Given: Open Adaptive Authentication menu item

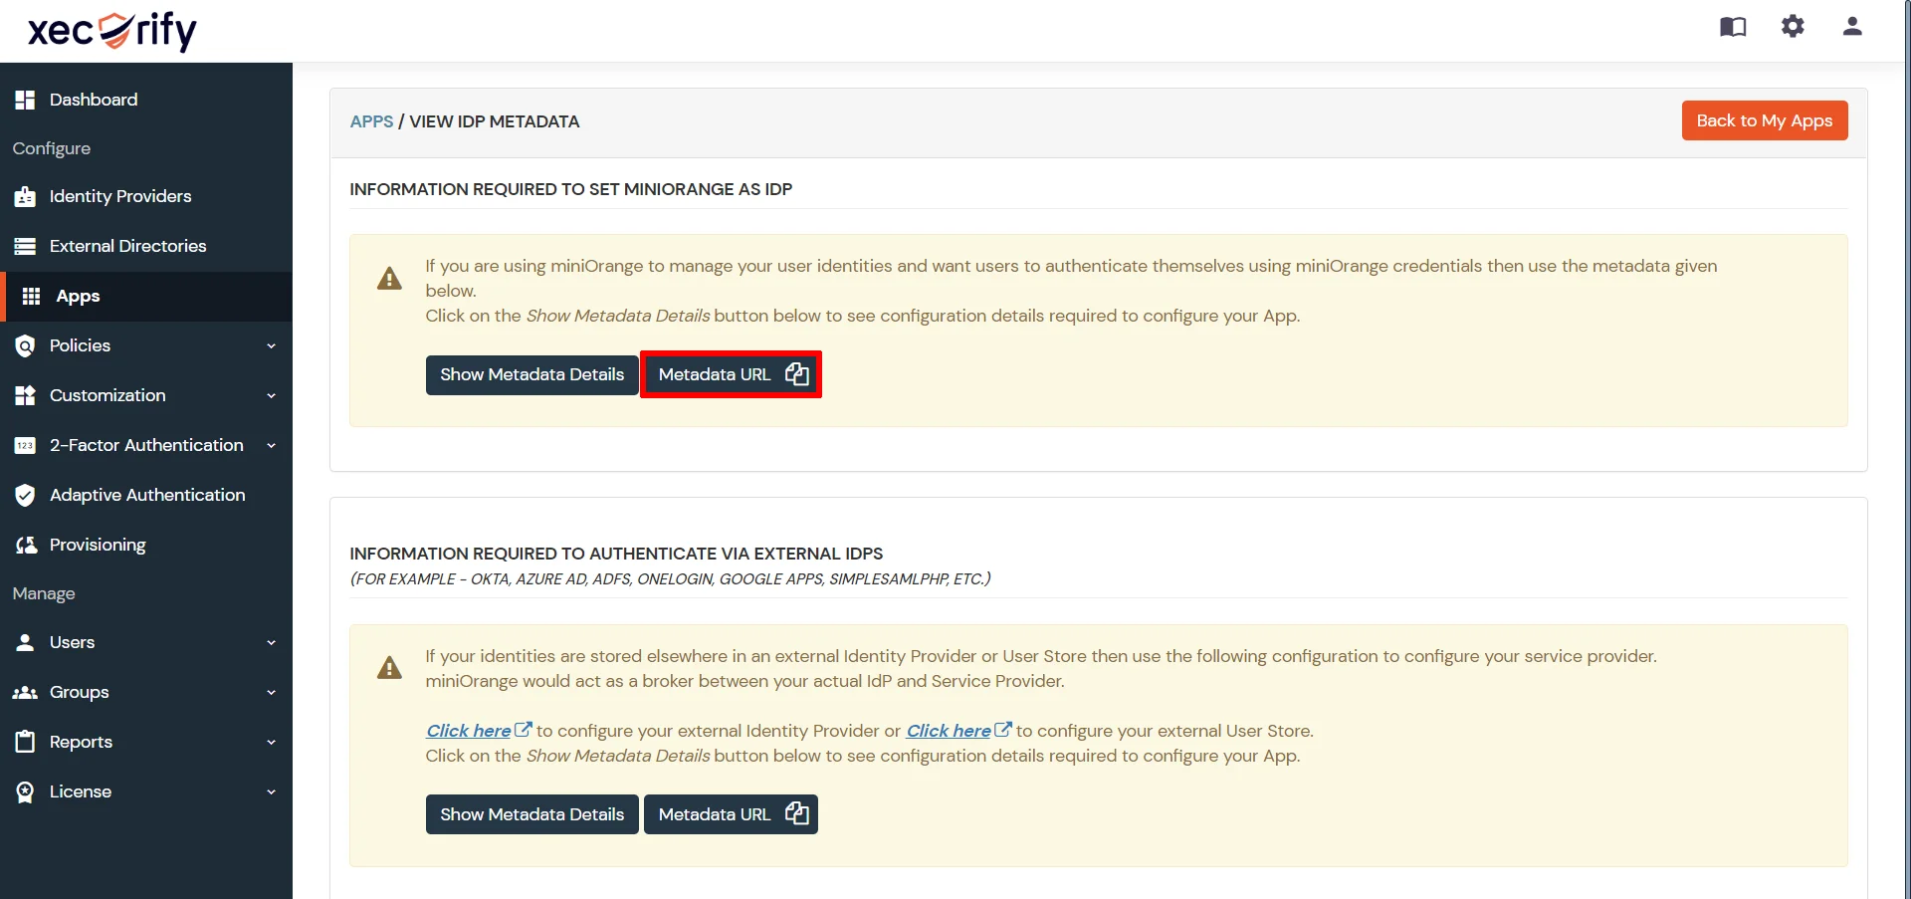Looking at the screenshot, I should point(146,495).
